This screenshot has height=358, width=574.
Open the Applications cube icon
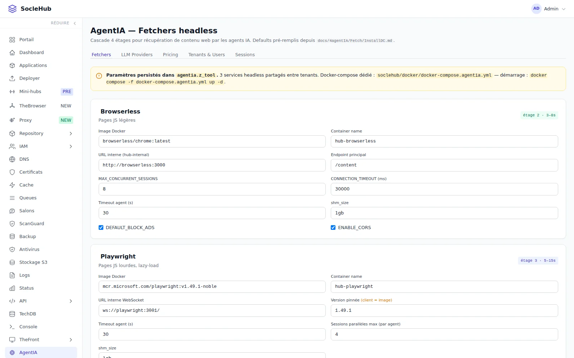tap(12, 66)
